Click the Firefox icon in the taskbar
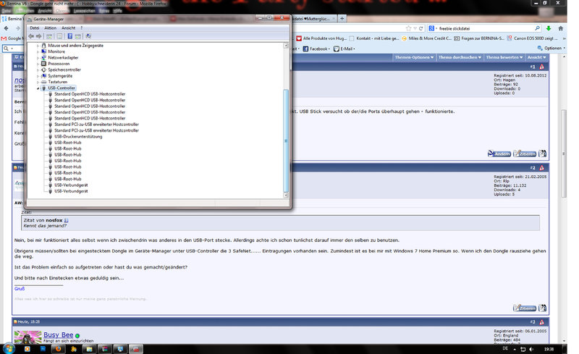The height and width of the screenshot is (354, 579). (59, 349)
